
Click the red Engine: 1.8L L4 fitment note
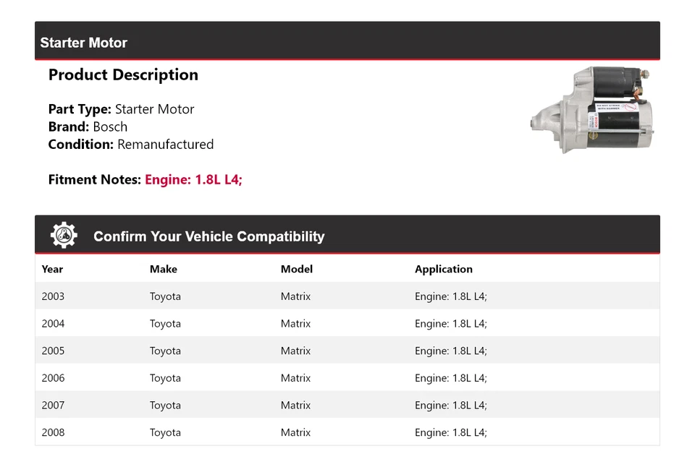193,179
